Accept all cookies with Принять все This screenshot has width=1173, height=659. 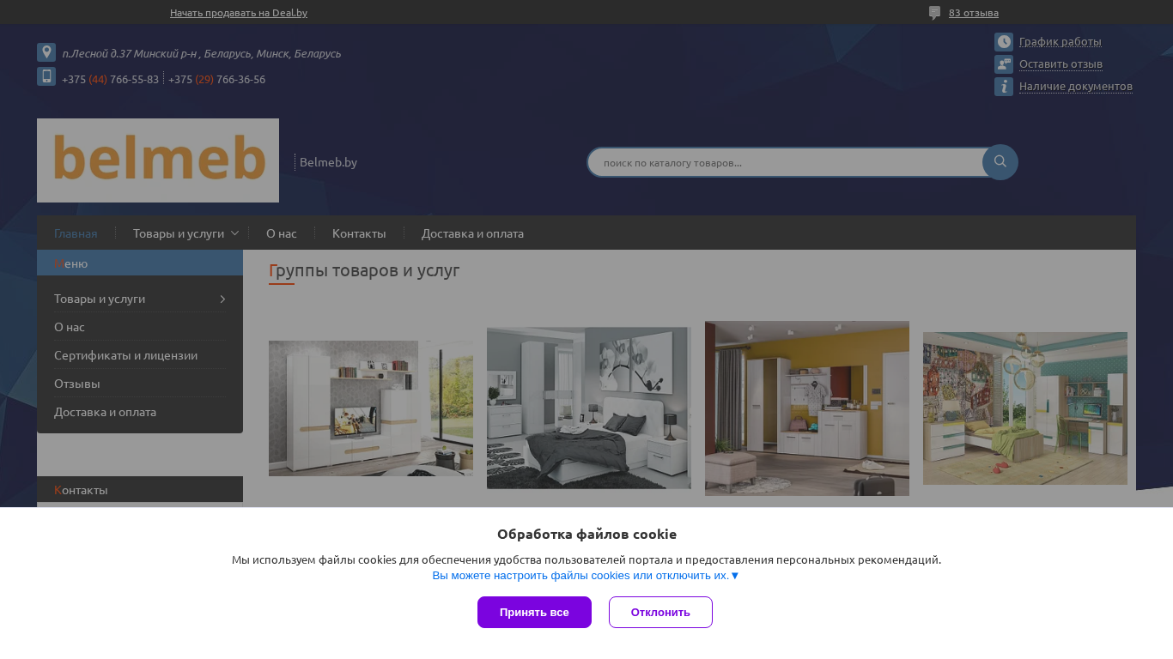(534, 612)
